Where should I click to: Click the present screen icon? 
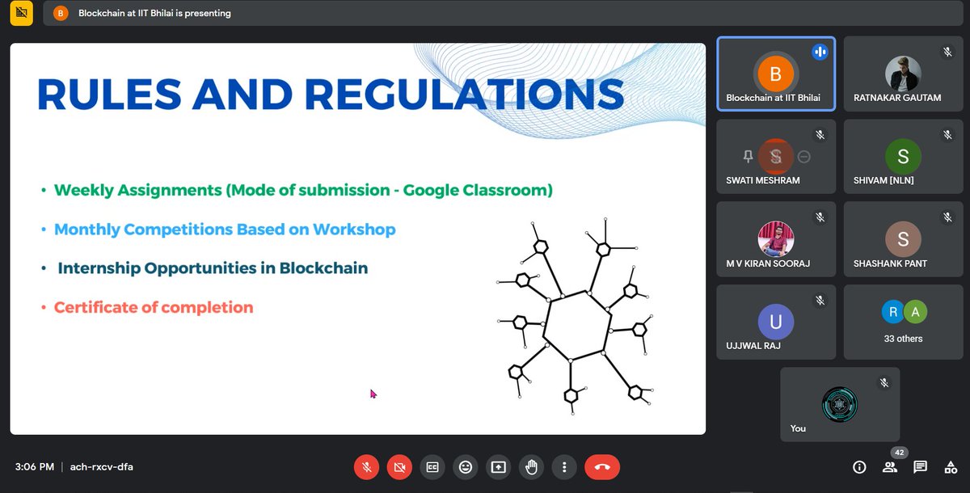click(x=498, y=466)
